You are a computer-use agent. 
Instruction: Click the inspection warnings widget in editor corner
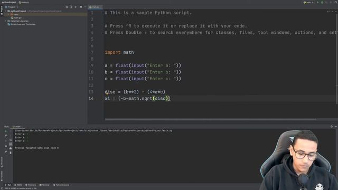(332, 12)
